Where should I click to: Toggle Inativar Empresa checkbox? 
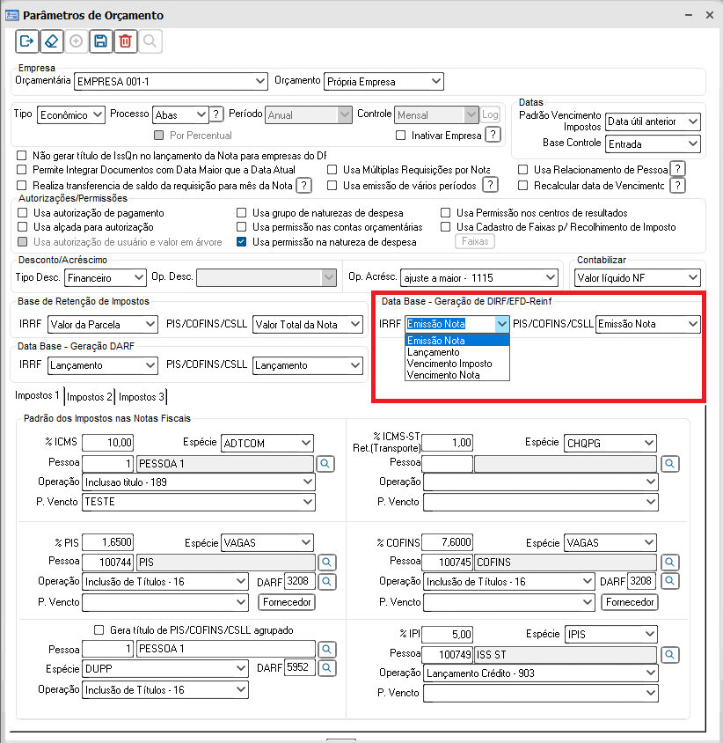(400, 136)
